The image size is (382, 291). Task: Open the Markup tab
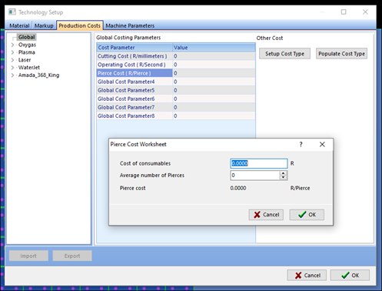pos(44,25)
